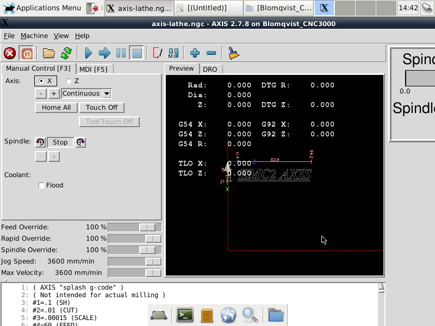The width and height of the screenshot is (435, 326).
Task: Click the Jog Speed slider
Action: [x=135, y=261]
